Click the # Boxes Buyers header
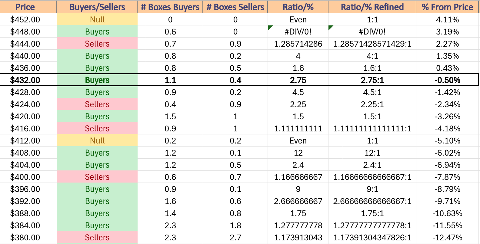480x244 pixels. [170, 7]
